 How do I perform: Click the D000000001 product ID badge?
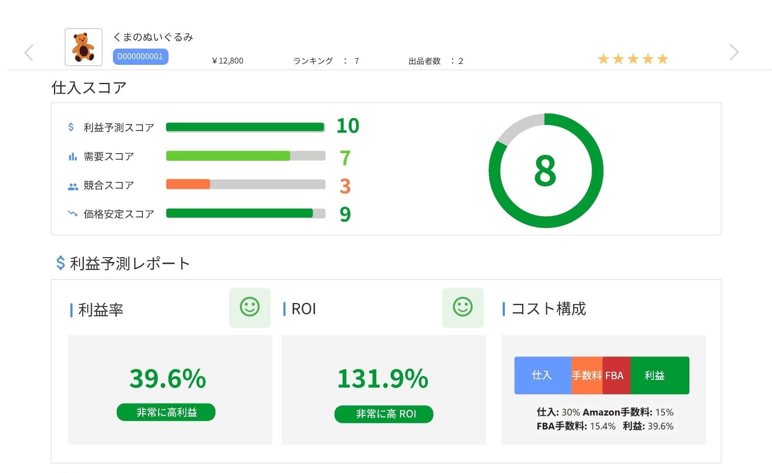(140, 56)
